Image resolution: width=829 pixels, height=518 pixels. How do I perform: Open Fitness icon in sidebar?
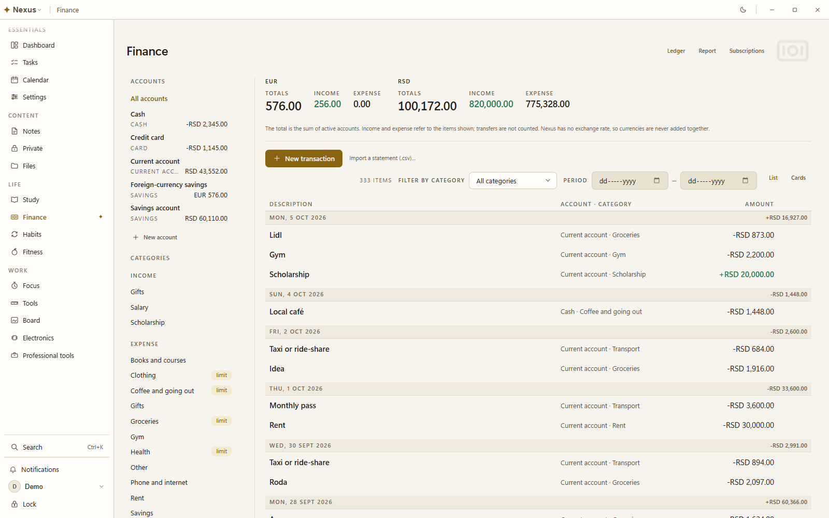tap(15, 252)
